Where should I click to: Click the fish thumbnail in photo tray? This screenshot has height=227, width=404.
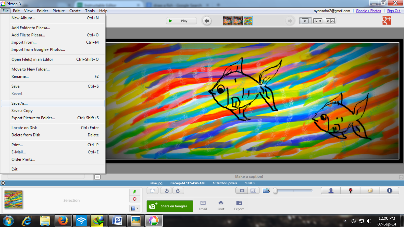(x=14, y=200)
